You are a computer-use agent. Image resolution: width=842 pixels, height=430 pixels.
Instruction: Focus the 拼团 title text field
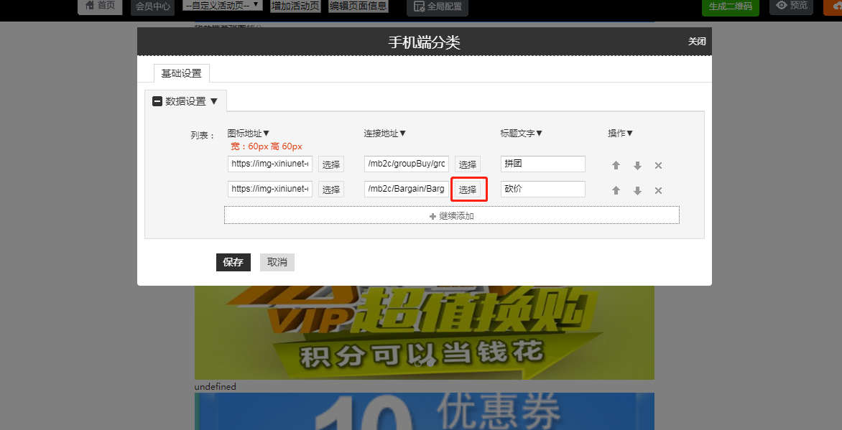543,164
